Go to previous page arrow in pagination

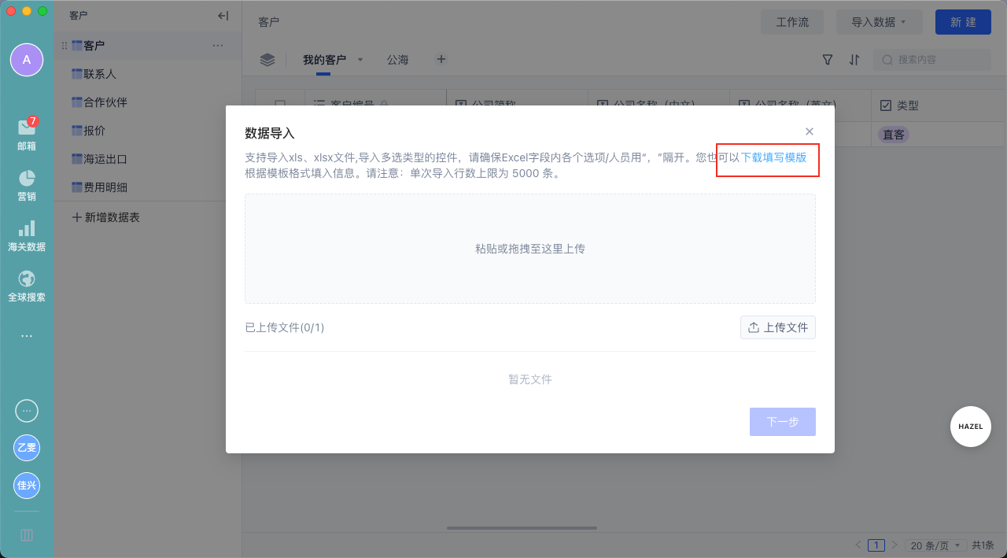(x=858, y=545)
